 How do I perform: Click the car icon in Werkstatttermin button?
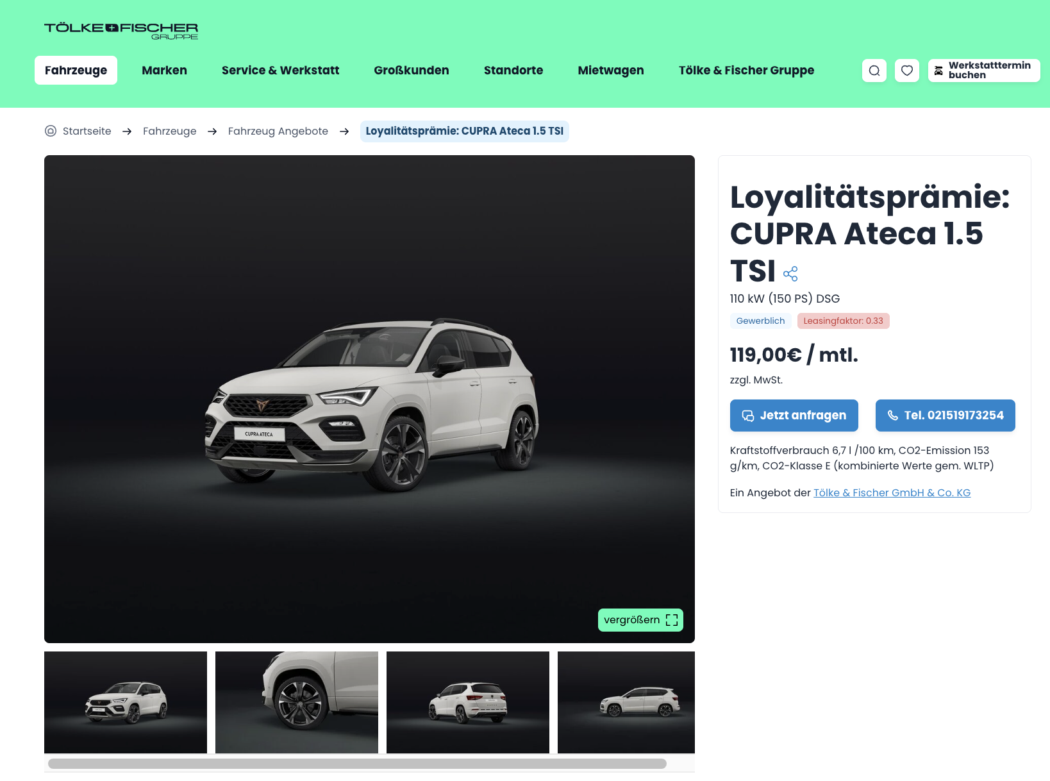[938, 71]
